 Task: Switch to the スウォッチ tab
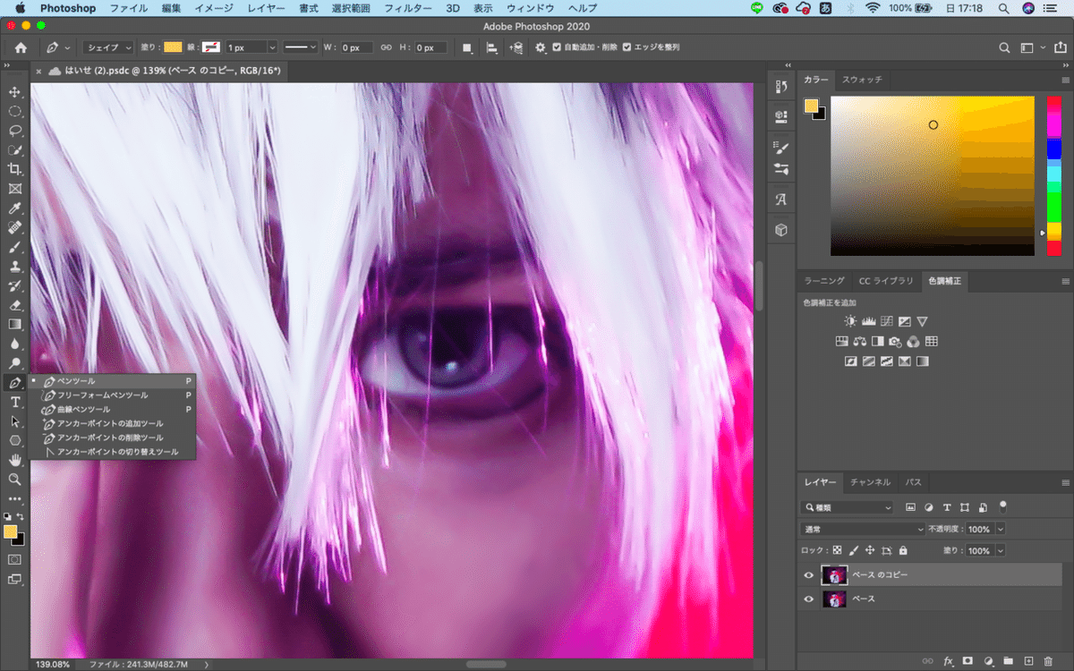[x=862, y=80]
